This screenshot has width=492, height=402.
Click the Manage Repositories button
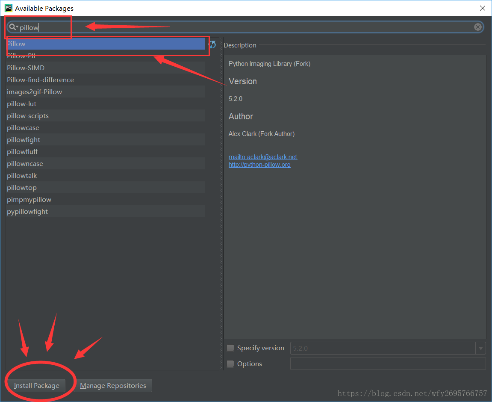[113, 386]
